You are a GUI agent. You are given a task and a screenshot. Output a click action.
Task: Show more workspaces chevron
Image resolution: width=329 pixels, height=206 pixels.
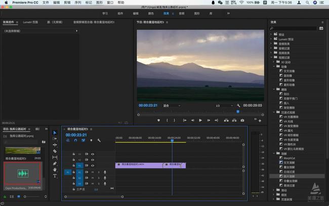(x=228, y=14)
